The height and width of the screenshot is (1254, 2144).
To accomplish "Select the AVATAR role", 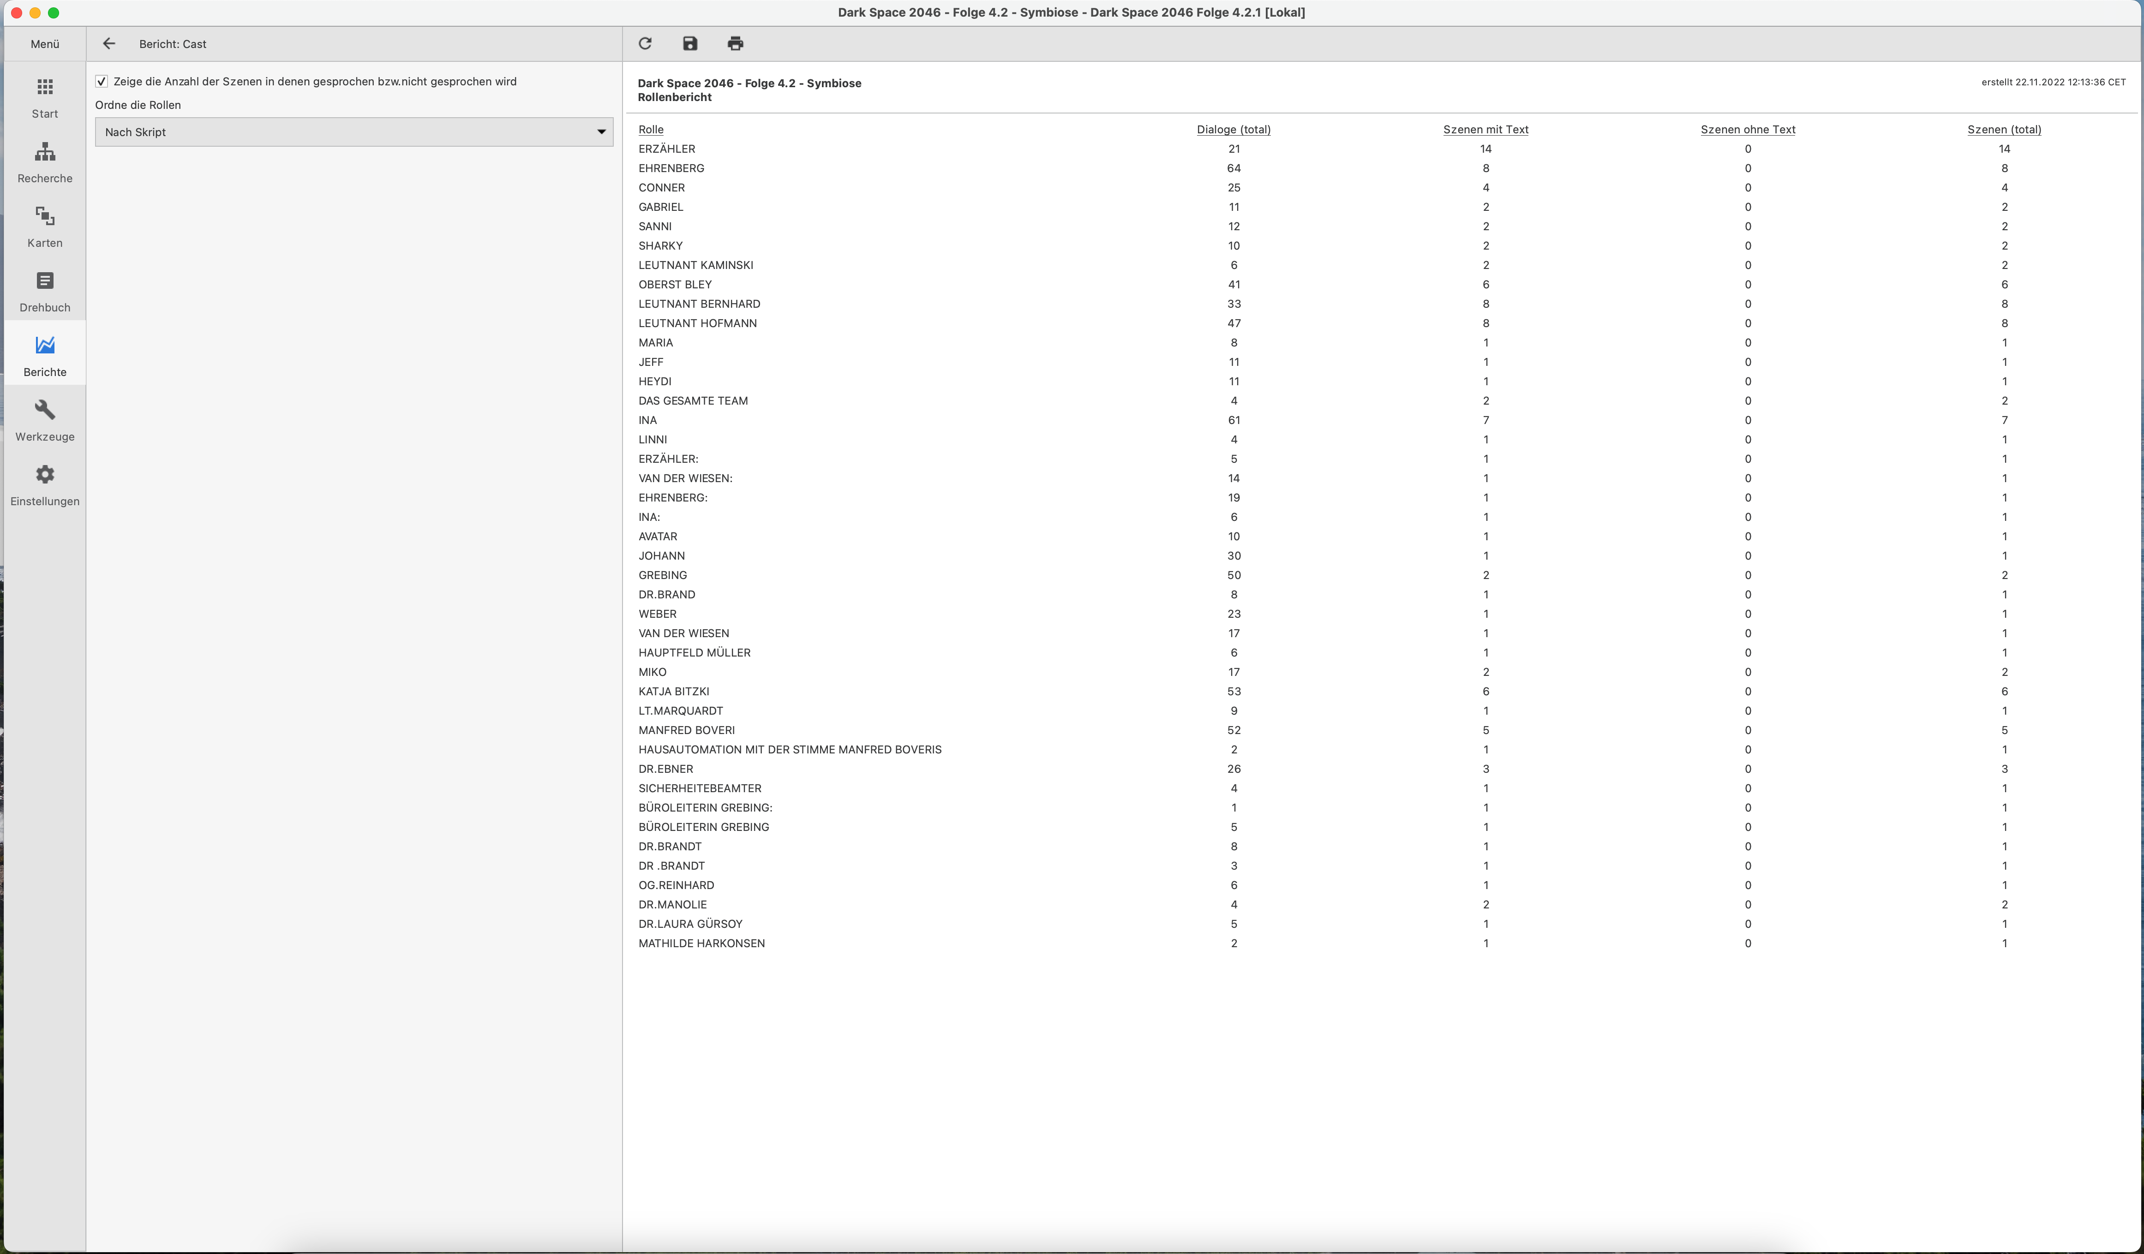I will [658, 537].
